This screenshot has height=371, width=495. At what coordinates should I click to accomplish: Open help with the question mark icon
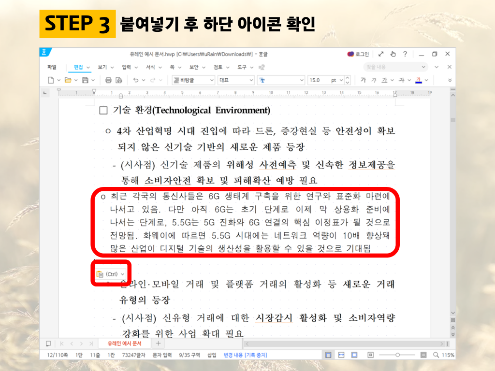pyautogui.click(x=405, y=54)
